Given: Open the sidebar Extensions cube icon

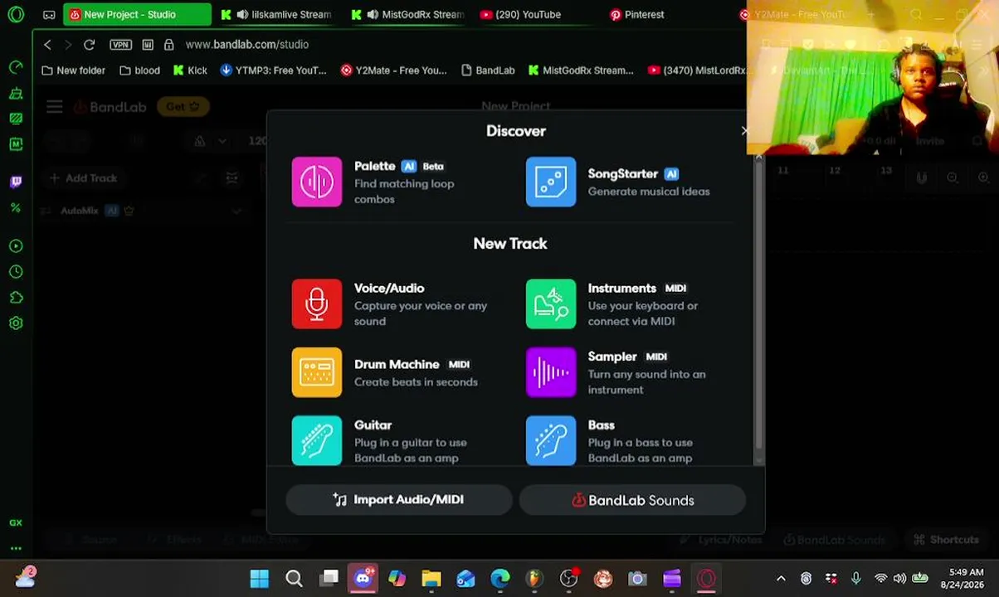Looking at the screenshot, I should pyautogui.click(x=16, y=298).
